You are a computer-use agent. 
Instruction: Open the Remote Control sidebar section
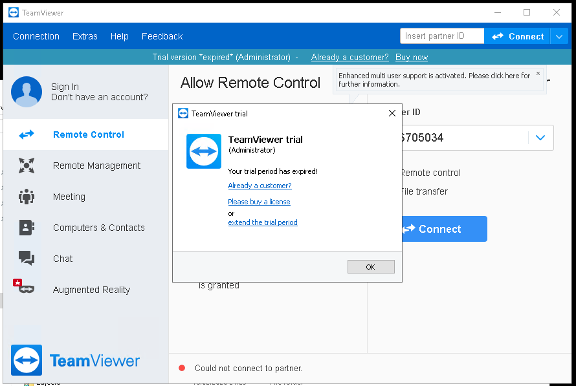pyautogui.click(x=85, y=134)
